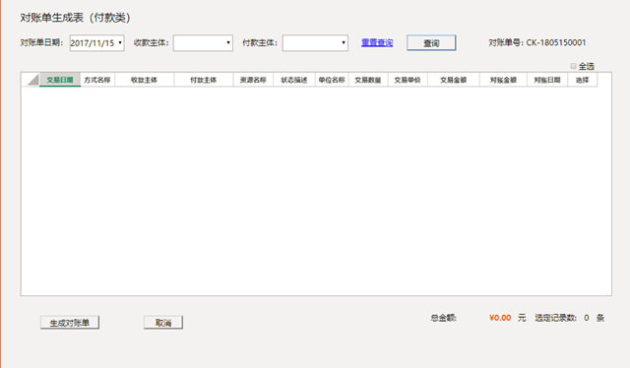
Task: Expand the 收款主体 combo box
Action: [x=227, y=43]
